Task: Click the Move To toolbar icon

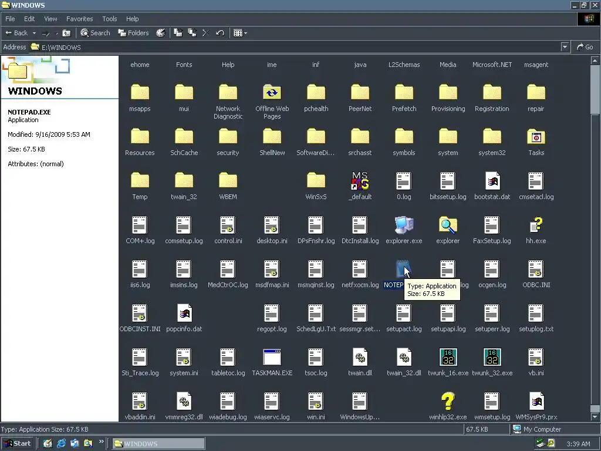Action: tap(178, 33)
